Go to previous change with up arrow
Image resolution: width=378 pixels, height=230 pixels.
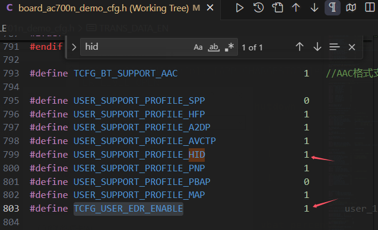point(296,8)
